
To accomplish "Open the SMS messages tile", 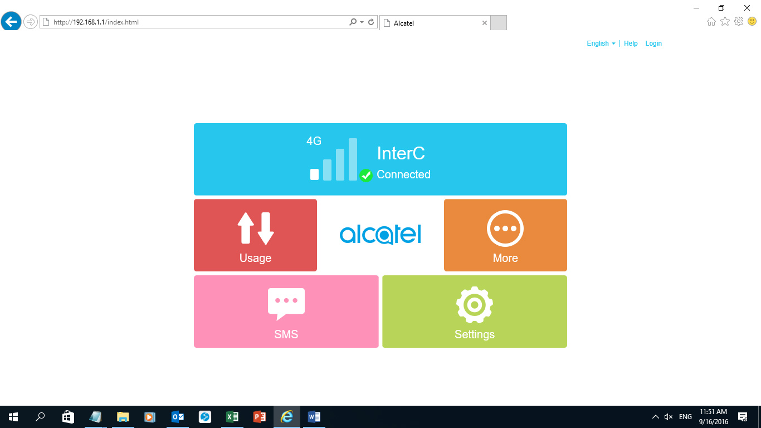I will click(x=286, y=312).
